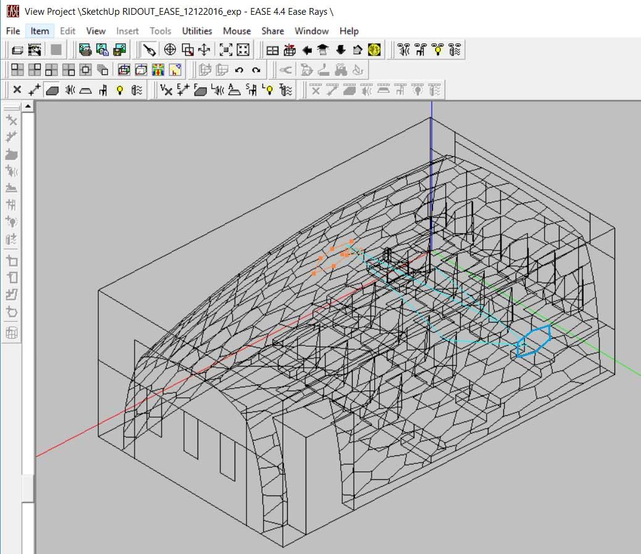641x554 pixels.
Task: Toggle face labels F icon
Action: [200, 90]
